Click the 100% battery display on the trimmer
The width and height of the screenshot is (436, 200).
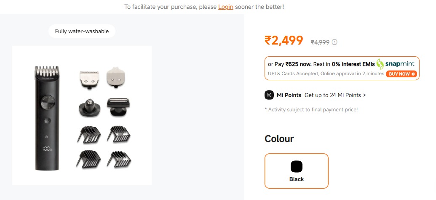(47, 149)
